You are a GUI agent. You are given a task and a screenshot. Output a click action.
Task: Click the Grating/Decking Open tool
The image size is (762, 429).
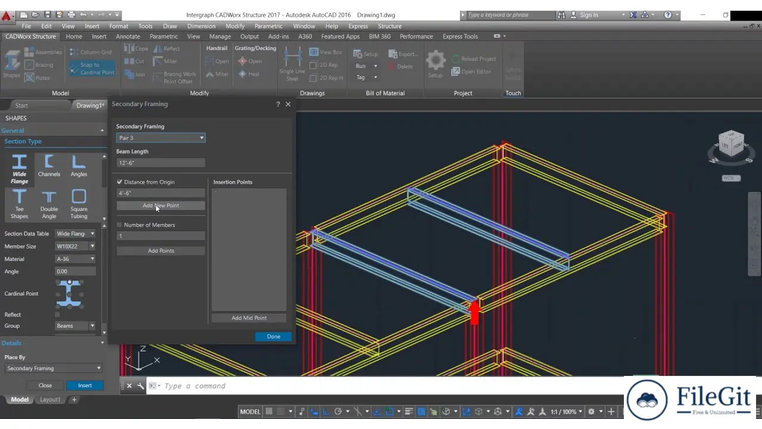point(250,61)
